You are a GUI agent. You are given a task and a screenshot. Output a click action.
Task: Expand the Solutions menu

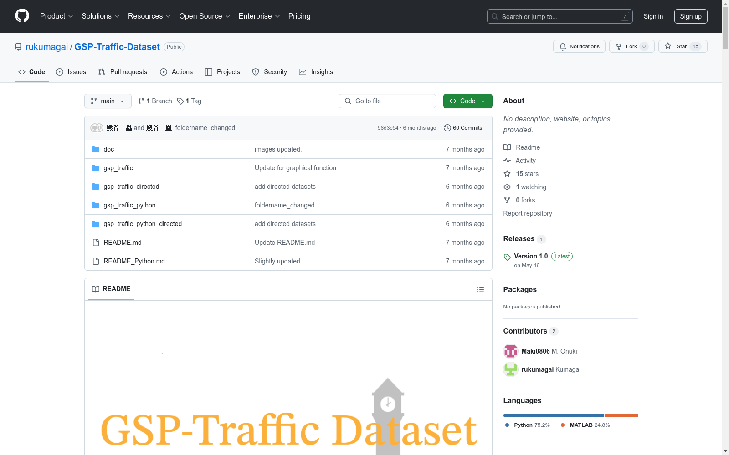click(x=101, y=16)
